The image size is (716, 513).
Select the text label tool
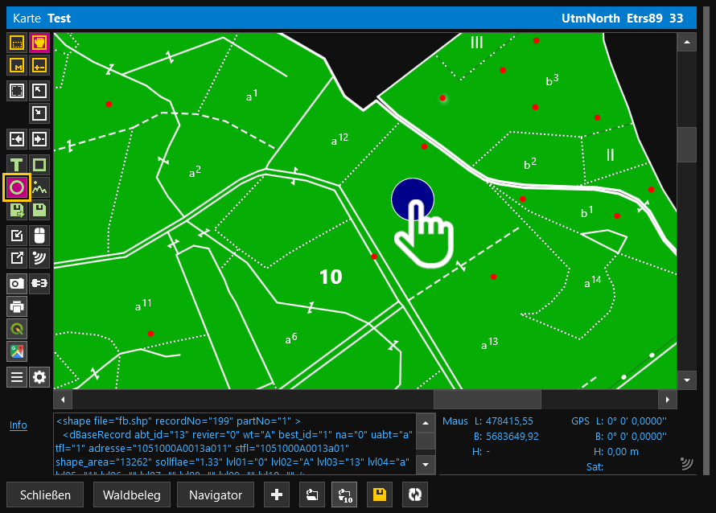(17, 165)
